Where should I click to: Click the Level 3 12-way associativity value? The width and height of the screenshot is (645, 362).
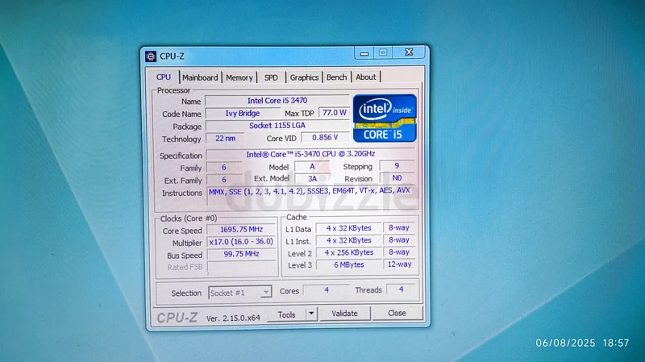(x=399, y=264)
